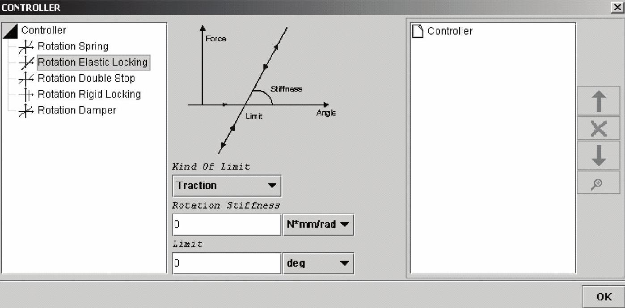This screenshot has width=625, height=308.
Task: Click the Rotation Spring icon in tree
Action: click(26, 46)
